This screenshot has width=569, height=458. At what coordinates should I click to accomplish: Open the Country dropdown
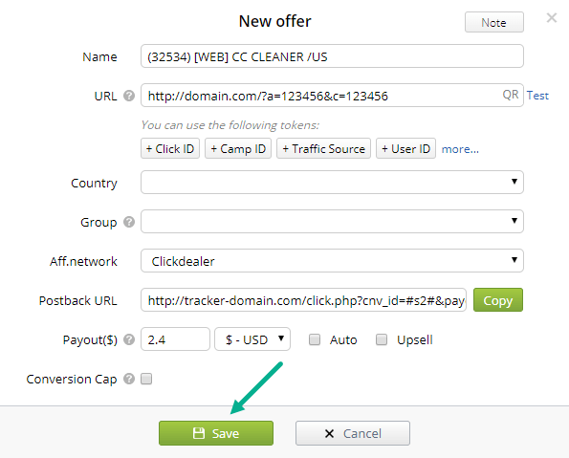332,183
